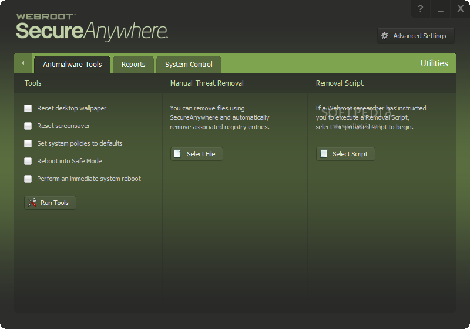Check Set system policies to defaults
The width and height of the screenshot is (470, 329).
click(28, 143)
